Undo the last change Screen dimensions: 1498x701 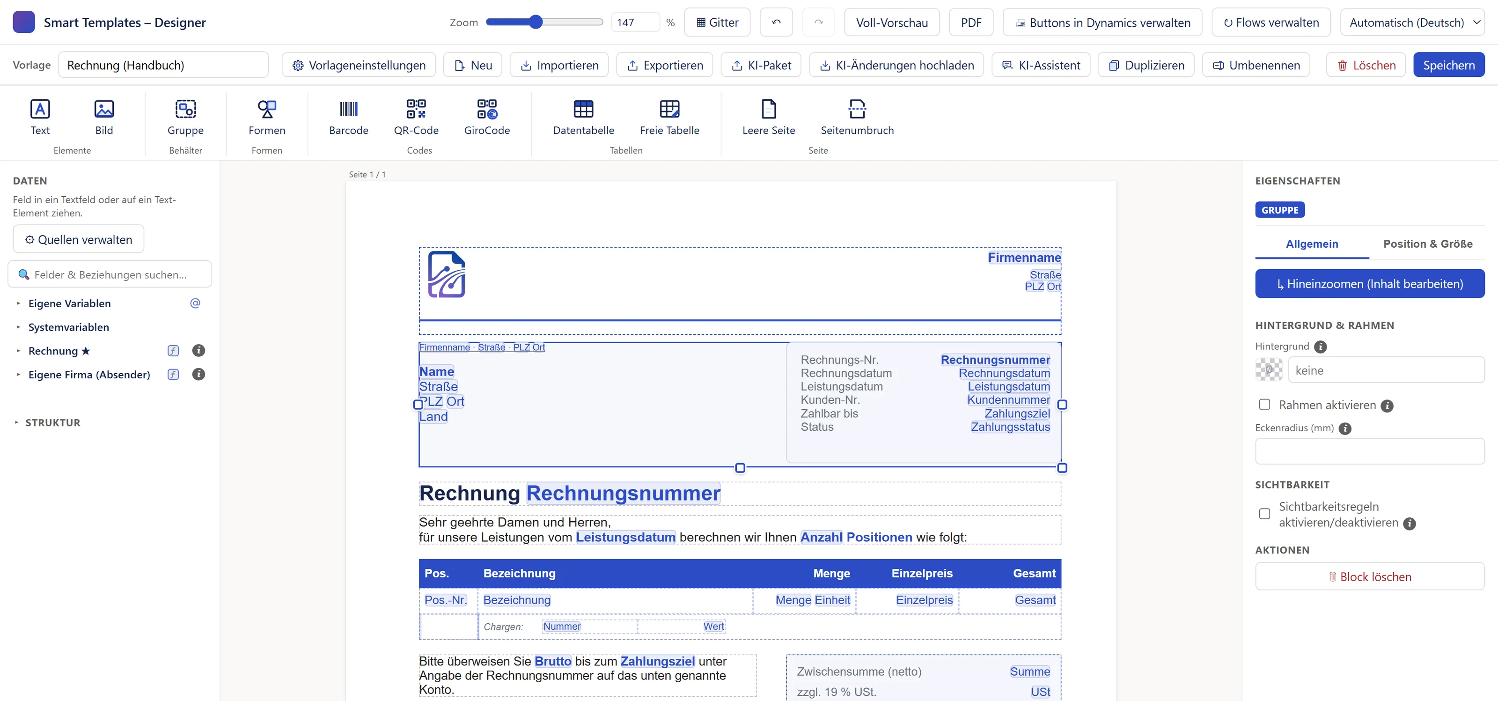point(776,22)
